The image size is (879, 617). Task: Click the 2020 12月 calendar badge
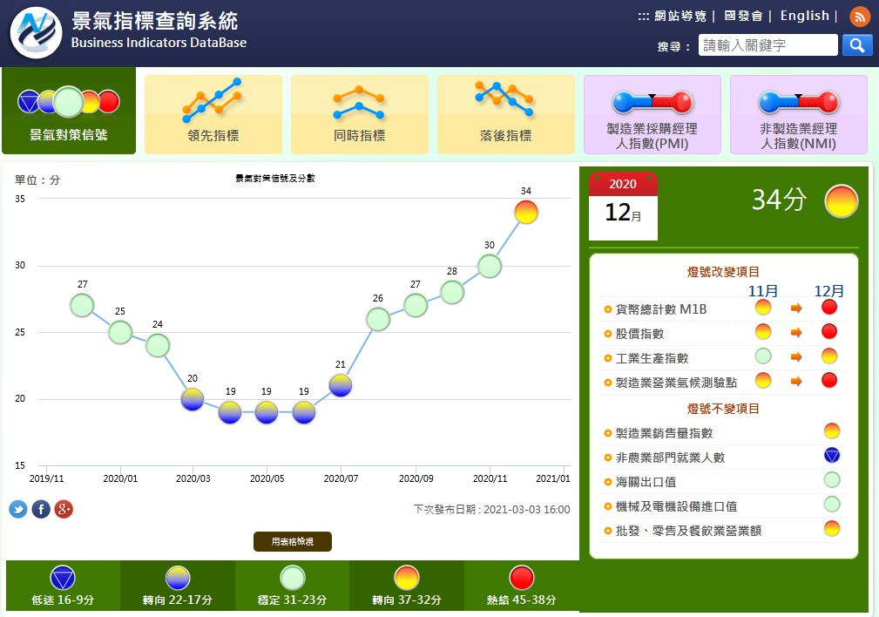point(623,206)
